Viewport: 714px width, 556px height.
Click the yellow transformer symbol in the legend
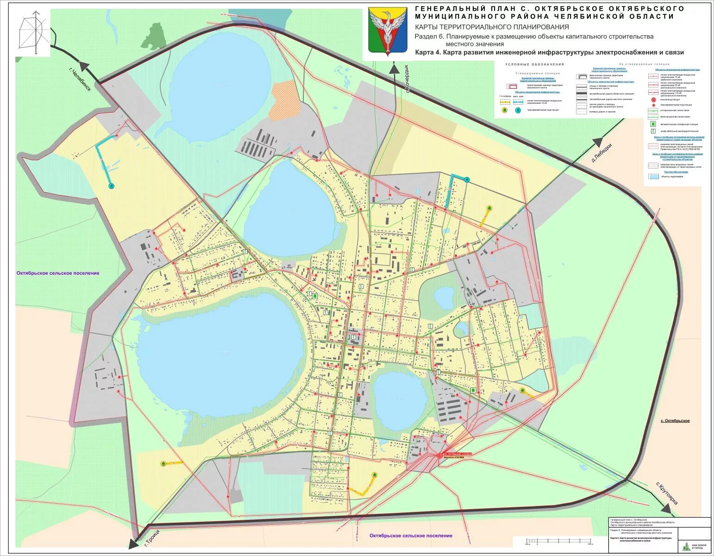(x=505, y=110)
